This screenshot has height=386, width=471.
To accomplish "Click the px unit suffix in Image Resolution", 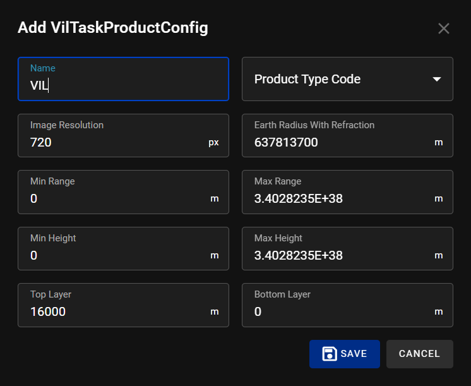I will (213, 143).
